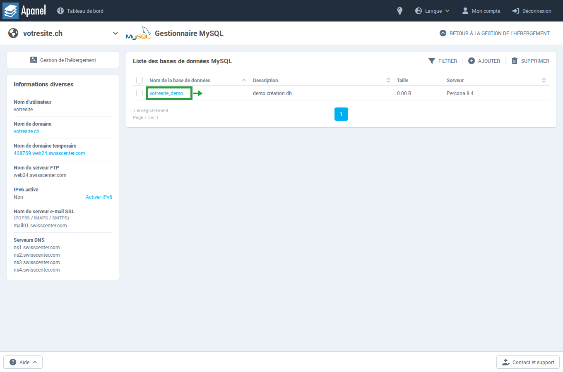Click page 1 pagination button

tap(341, 114)
